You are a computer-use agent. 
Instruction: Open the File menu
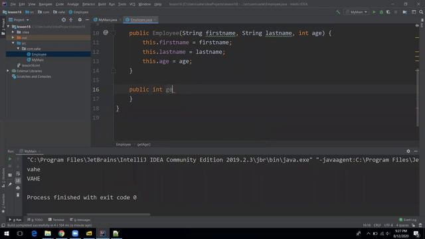[13, 4]
